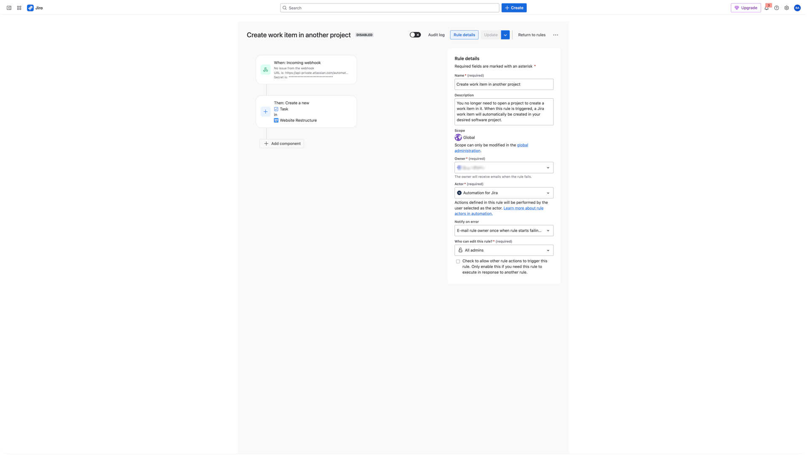
Task: Click the blue plus action icon
Action: pyautogui.click(x=265, y=112)
